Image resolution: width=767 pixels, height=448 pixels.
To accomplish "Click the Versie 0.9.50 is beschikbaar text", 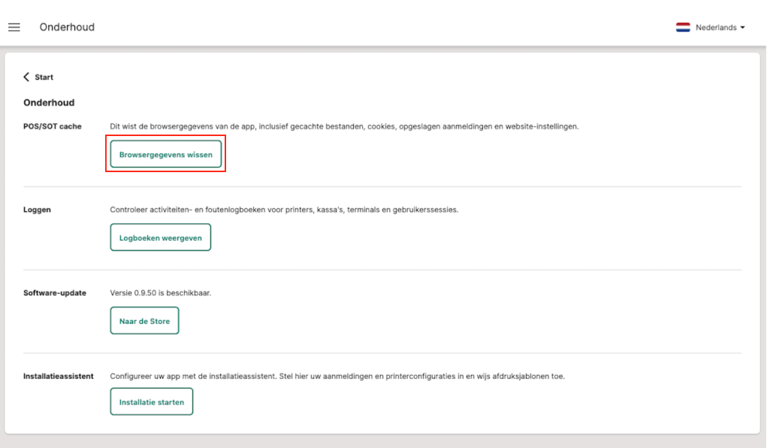I will (x=161, y=292).
